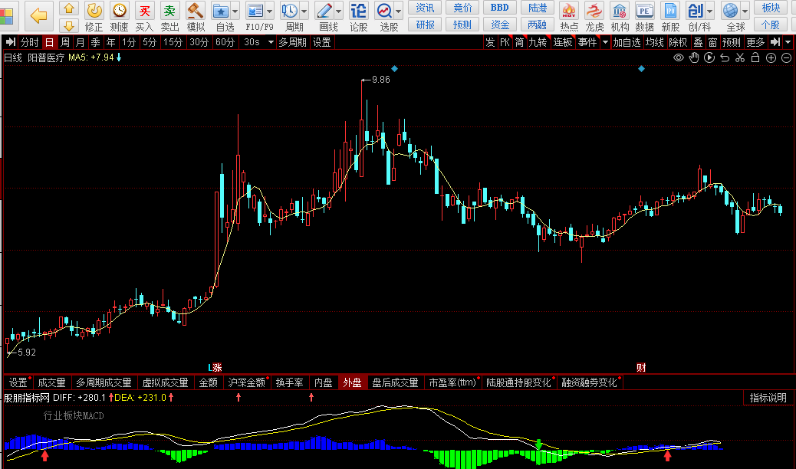This screenshot has height=469, width=796.
Task: Click the 陆港 button
Action: coord(537,8)
